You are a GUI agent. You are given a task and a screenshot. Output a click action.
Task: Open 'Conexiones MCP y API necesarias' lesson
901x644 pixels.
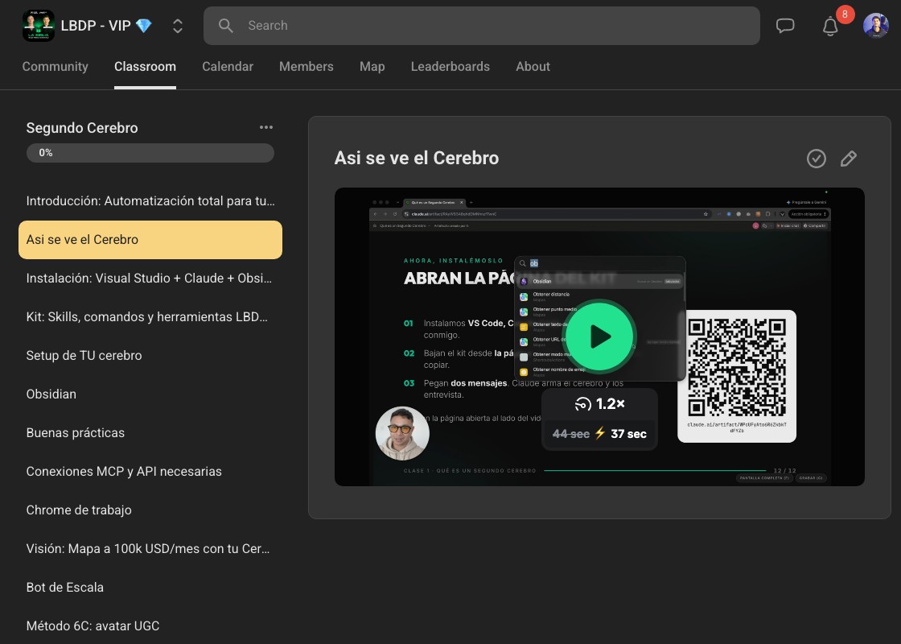(x=150, y=471)
